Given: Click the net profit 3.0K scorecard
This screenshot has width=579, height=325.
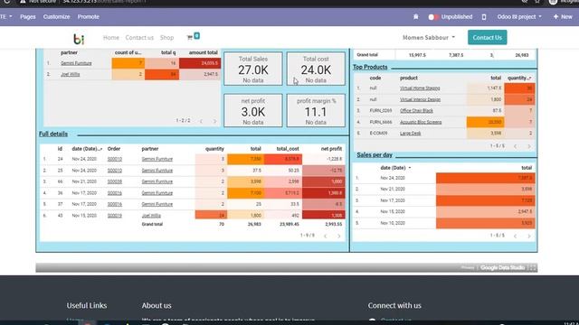Looking at the screenshot, I should pyautogui.click(x=253, y=110).
